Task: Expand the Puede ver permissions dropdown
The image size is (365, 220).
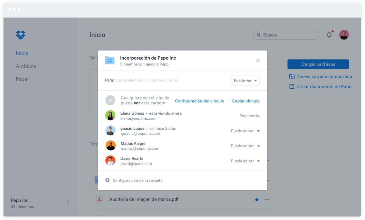Action: (x=245, y=81)
